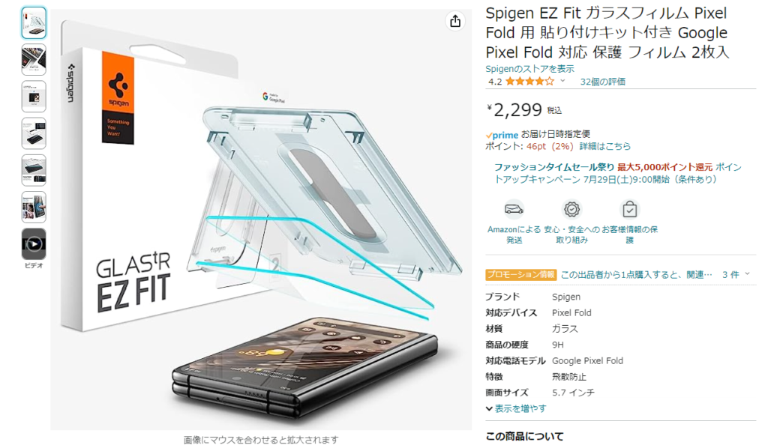This screenshot has width=768, height=448.
Task: Click 詳細はこちら points details link
Action: (x=605, y=146)
